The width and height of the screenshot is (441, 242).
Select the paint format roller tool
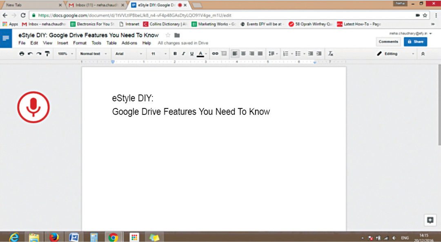coord(47,54)
